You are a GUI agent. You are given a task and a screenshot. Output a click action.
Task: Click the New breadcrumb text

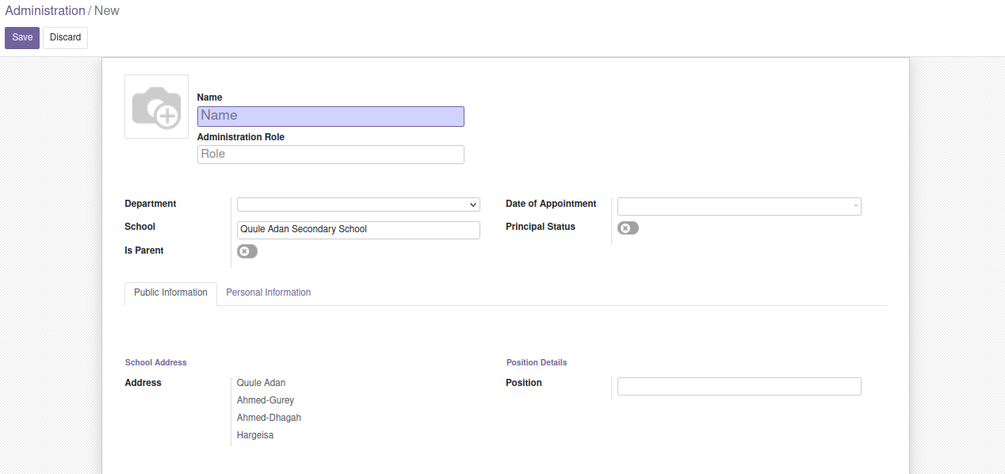click(107, 11)
